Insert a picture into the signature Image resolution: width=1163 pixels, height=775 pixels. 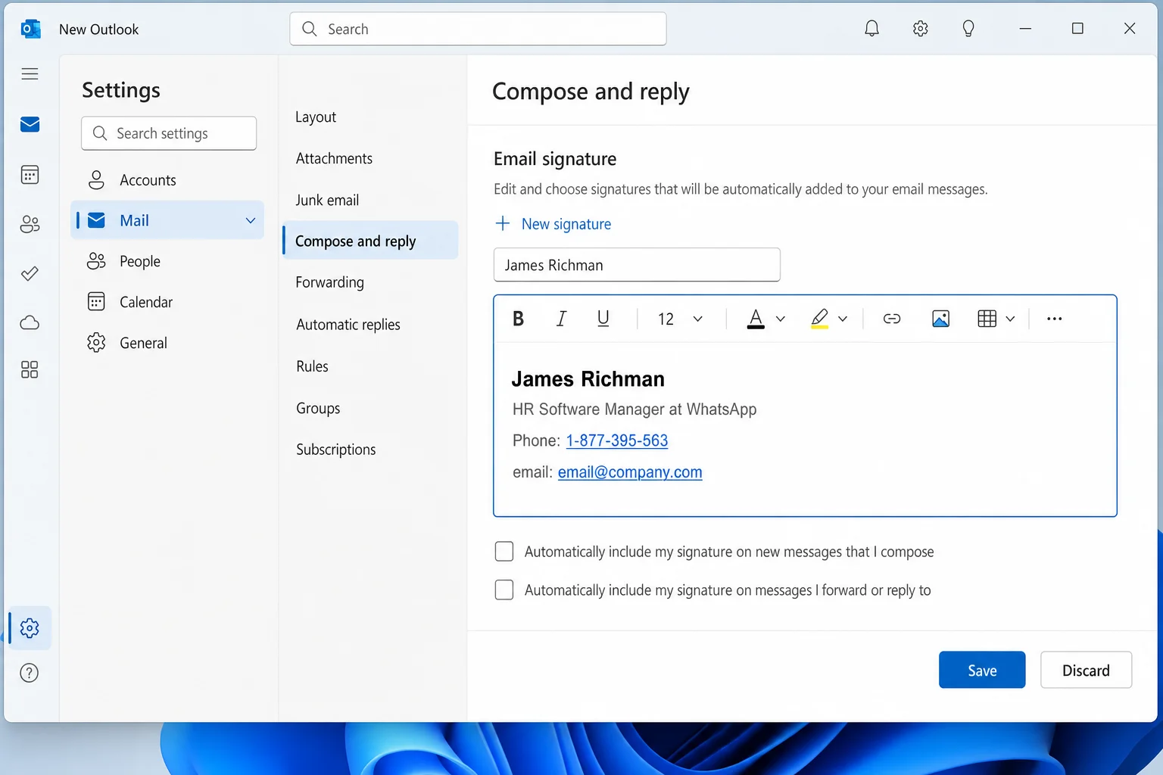click(x=940, y=319)
